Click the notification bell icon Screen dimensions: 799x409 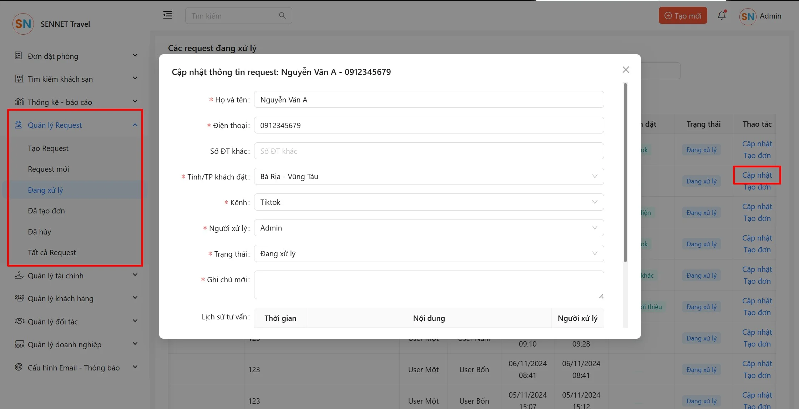coord(722,16)
